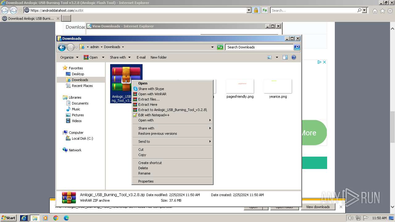This screenshot has height=222, width=395.
Task: Expand IE address bar URL dropdown
Action: [x=249, y=10]
